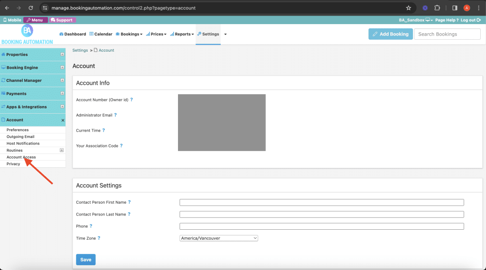Open the Chrome profile avatar

tap(467, 8)
